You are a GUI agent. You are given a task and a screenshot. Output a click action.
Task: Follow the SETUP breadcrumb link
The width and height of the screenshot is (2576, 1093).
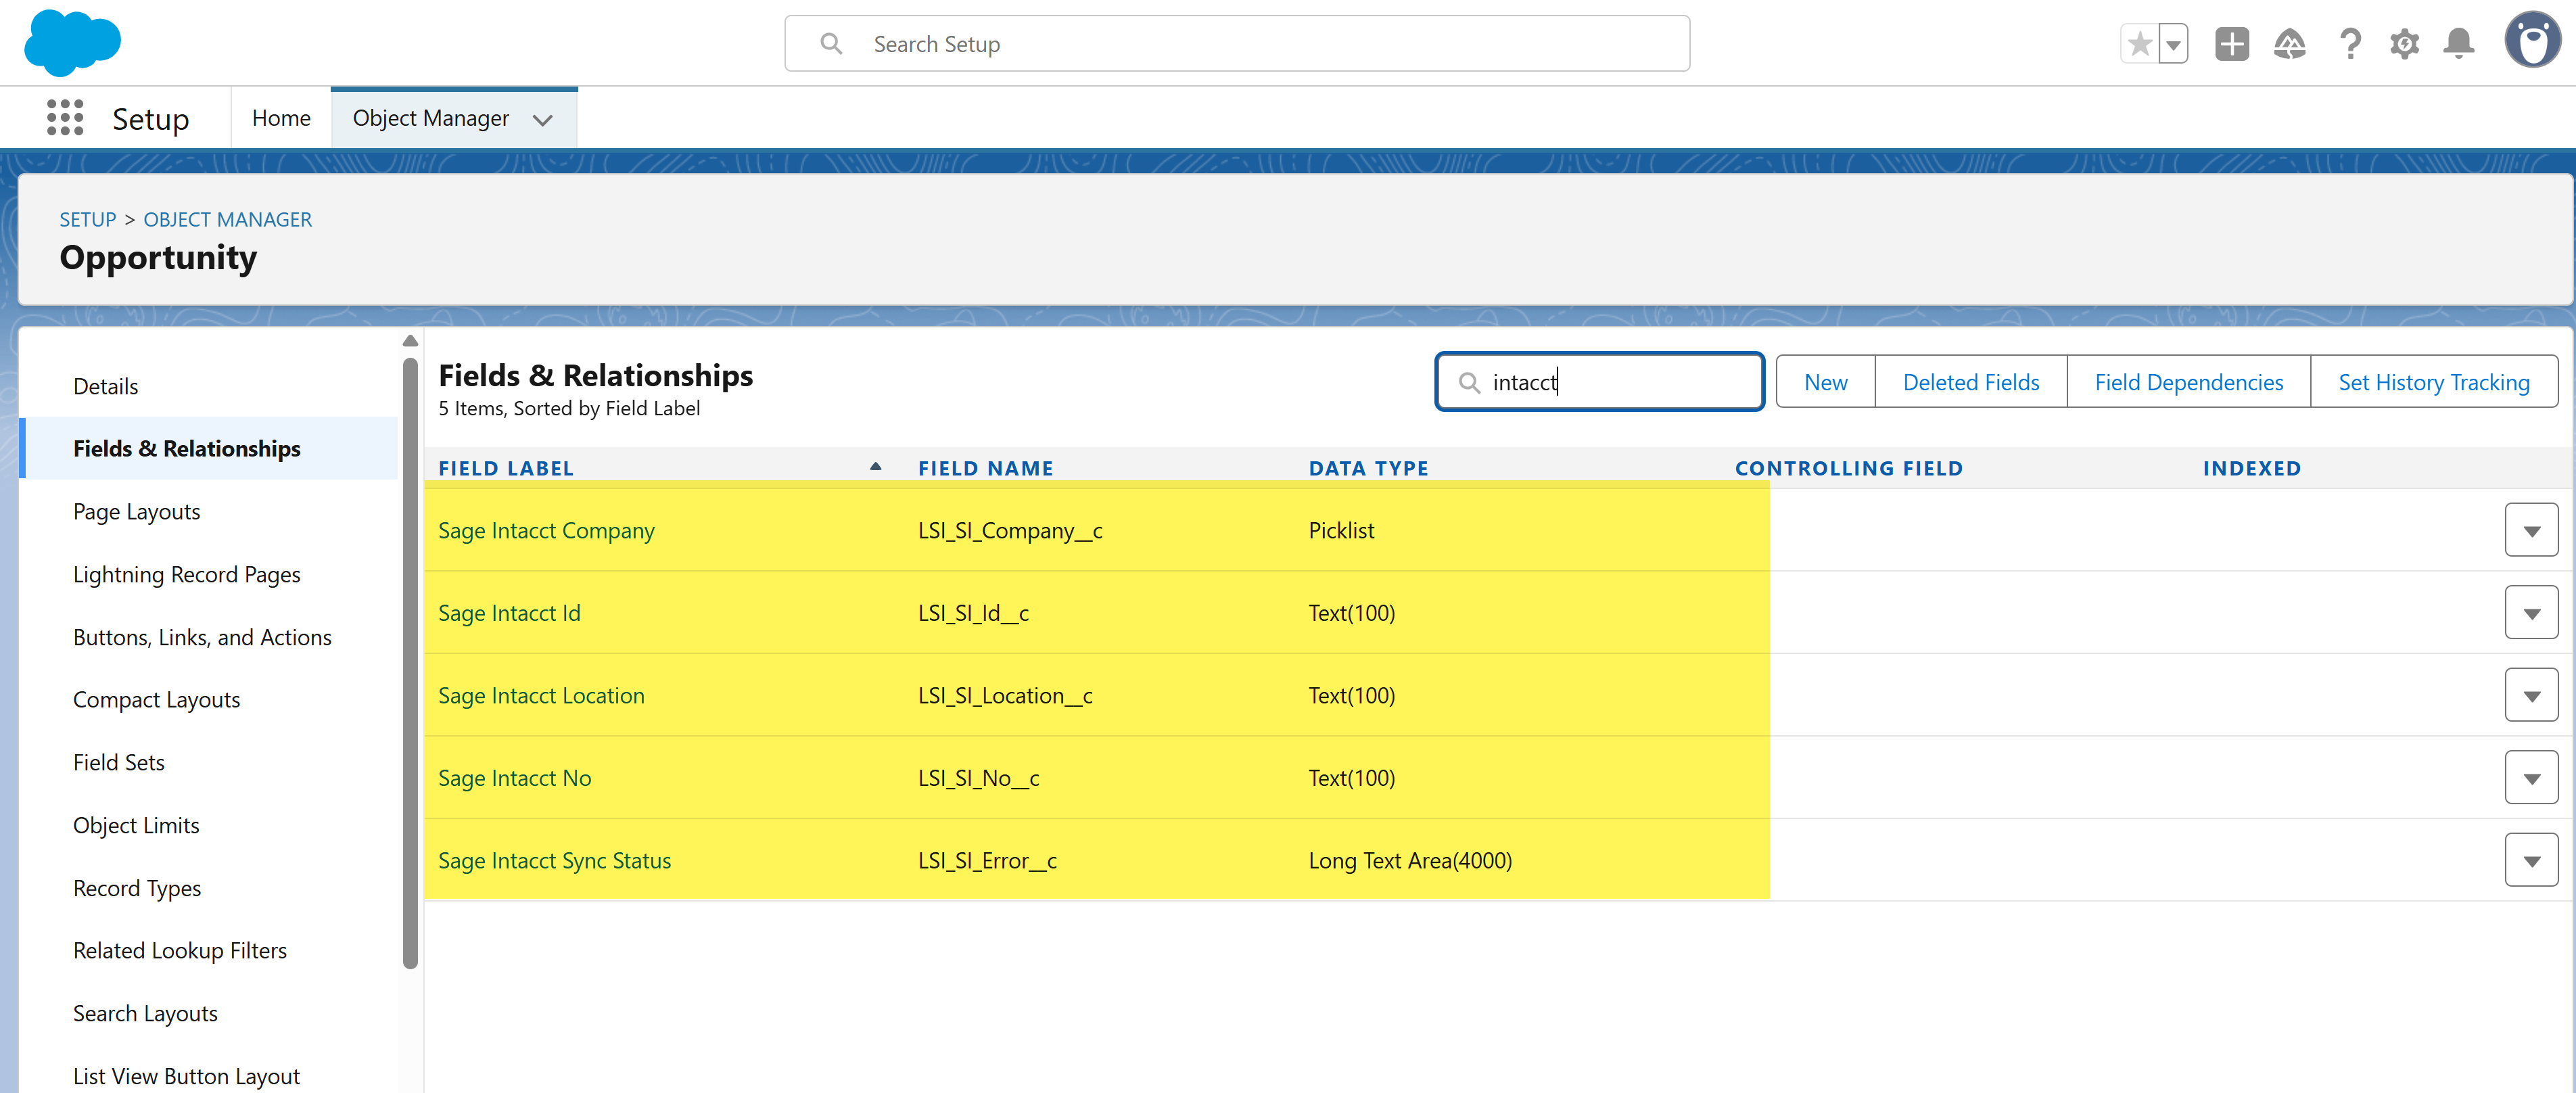88,219
